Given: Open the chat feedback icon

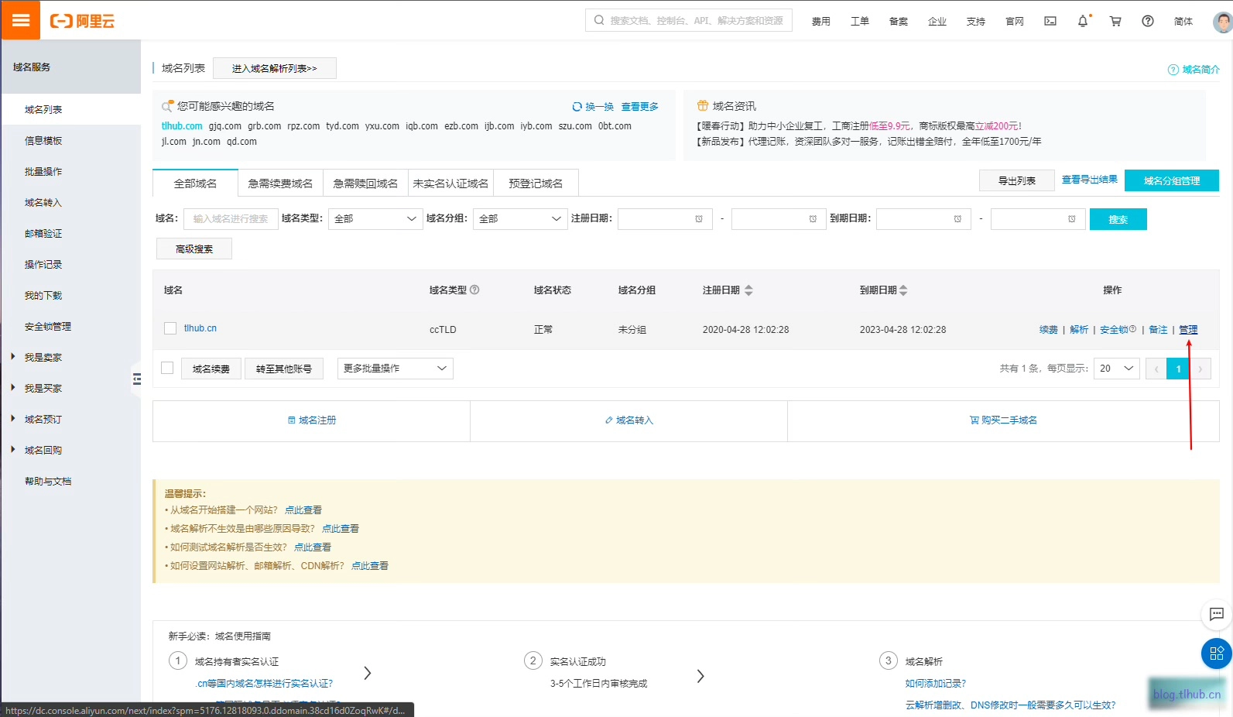Looking at the screenshot, I should tap(1216, 615).
